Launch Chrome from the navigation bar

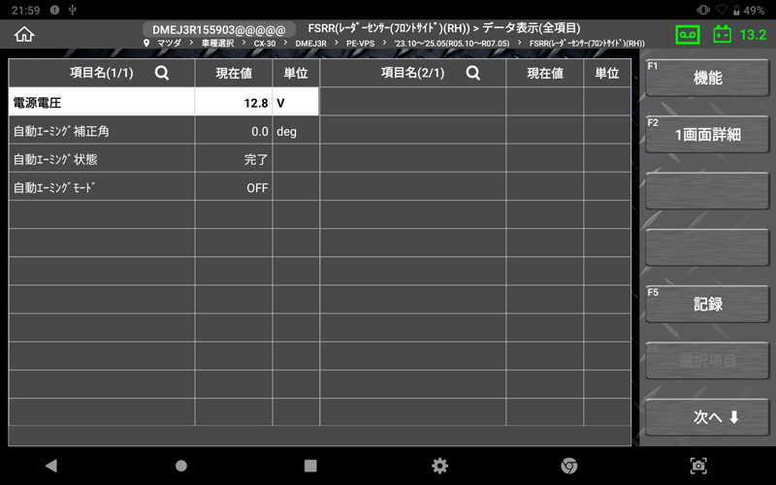[569, 466]
